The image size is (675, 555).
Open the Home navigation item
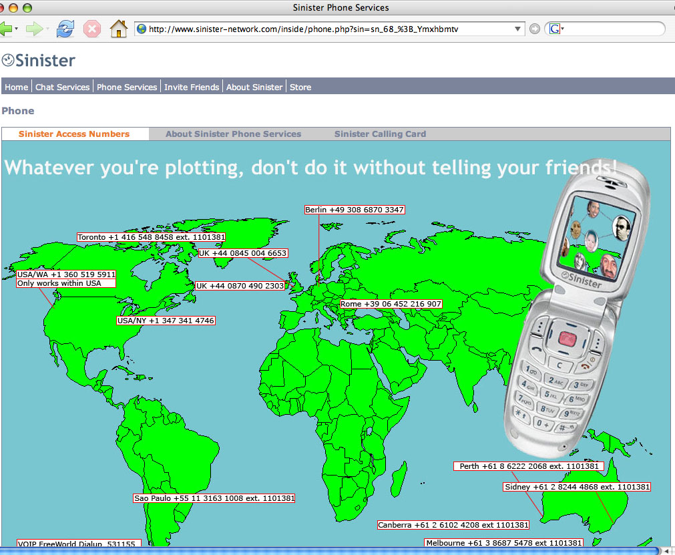click(17, 87)
